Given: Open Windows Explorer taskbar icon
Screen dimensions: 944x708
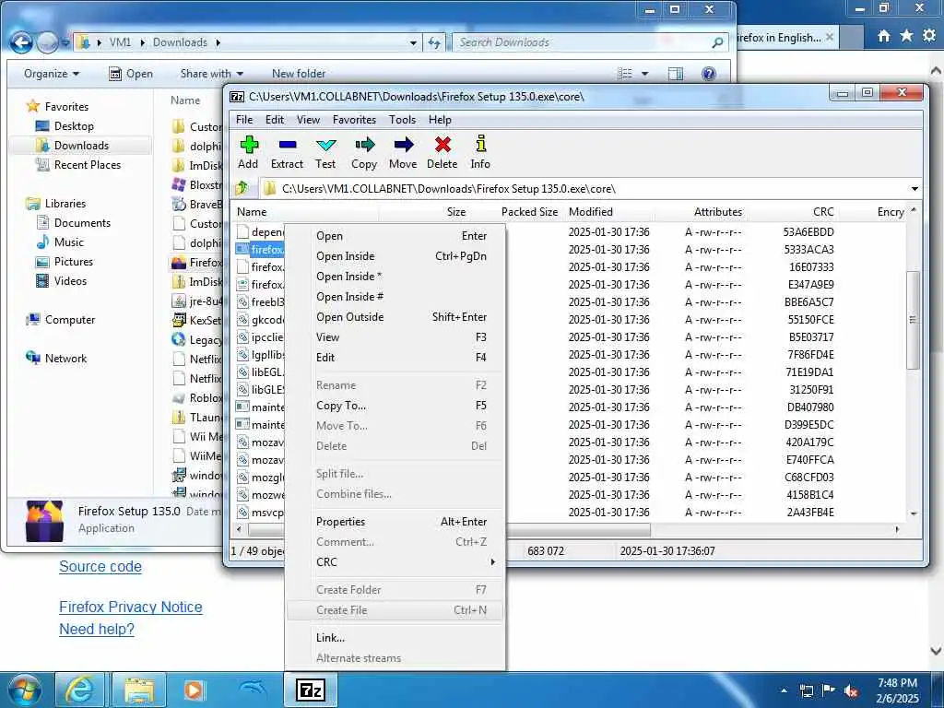Looking at the screenshot, I should click(x=140, y=690).
